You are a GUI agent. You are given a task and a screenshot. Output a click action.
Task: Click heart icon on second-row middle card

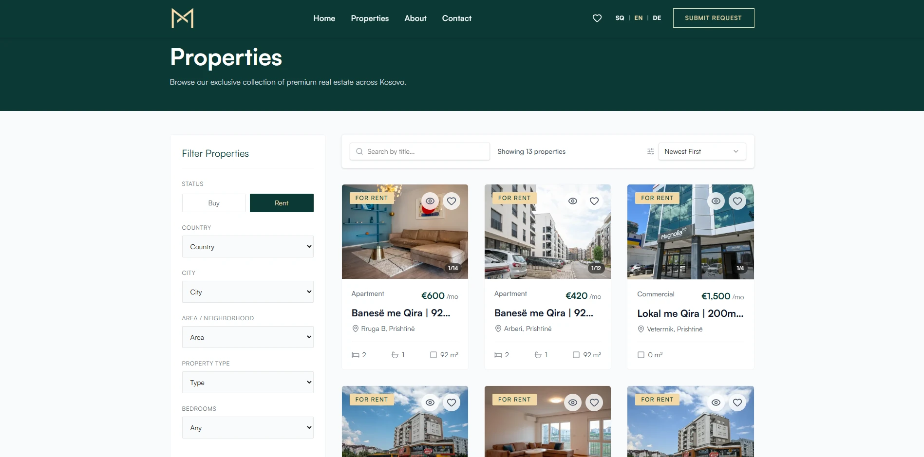[x=594, y=402]
